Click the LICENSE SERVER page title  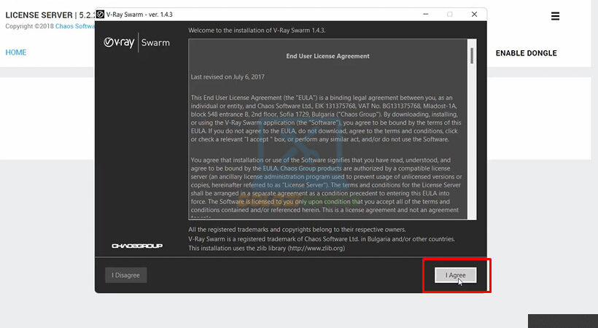tap(39, 15)
